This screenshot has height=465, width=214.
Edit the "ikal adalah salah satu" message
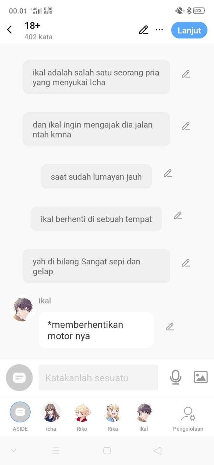click(185, 74)
